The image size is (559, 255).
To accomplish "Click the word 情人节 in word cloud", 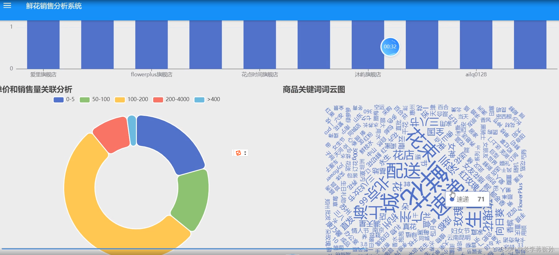I will point(360,231).
